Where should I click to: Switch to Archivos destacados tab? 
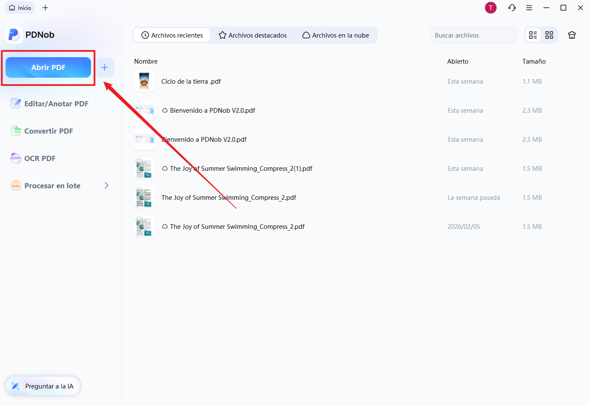coord(252,35)
